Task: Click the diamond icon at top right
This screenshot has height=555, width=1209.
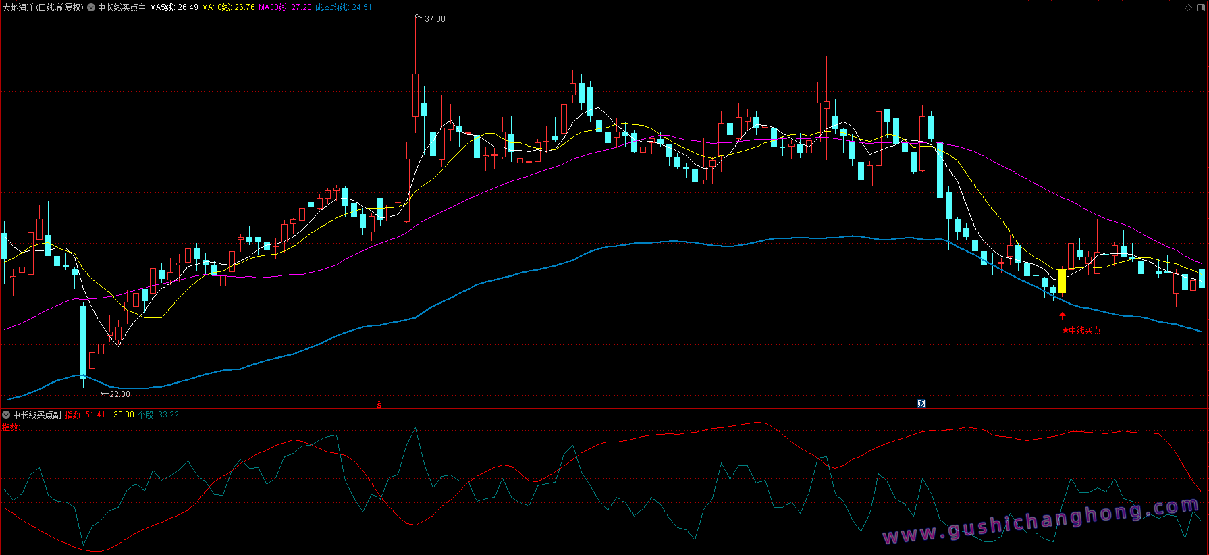Action: (1189, 8)
